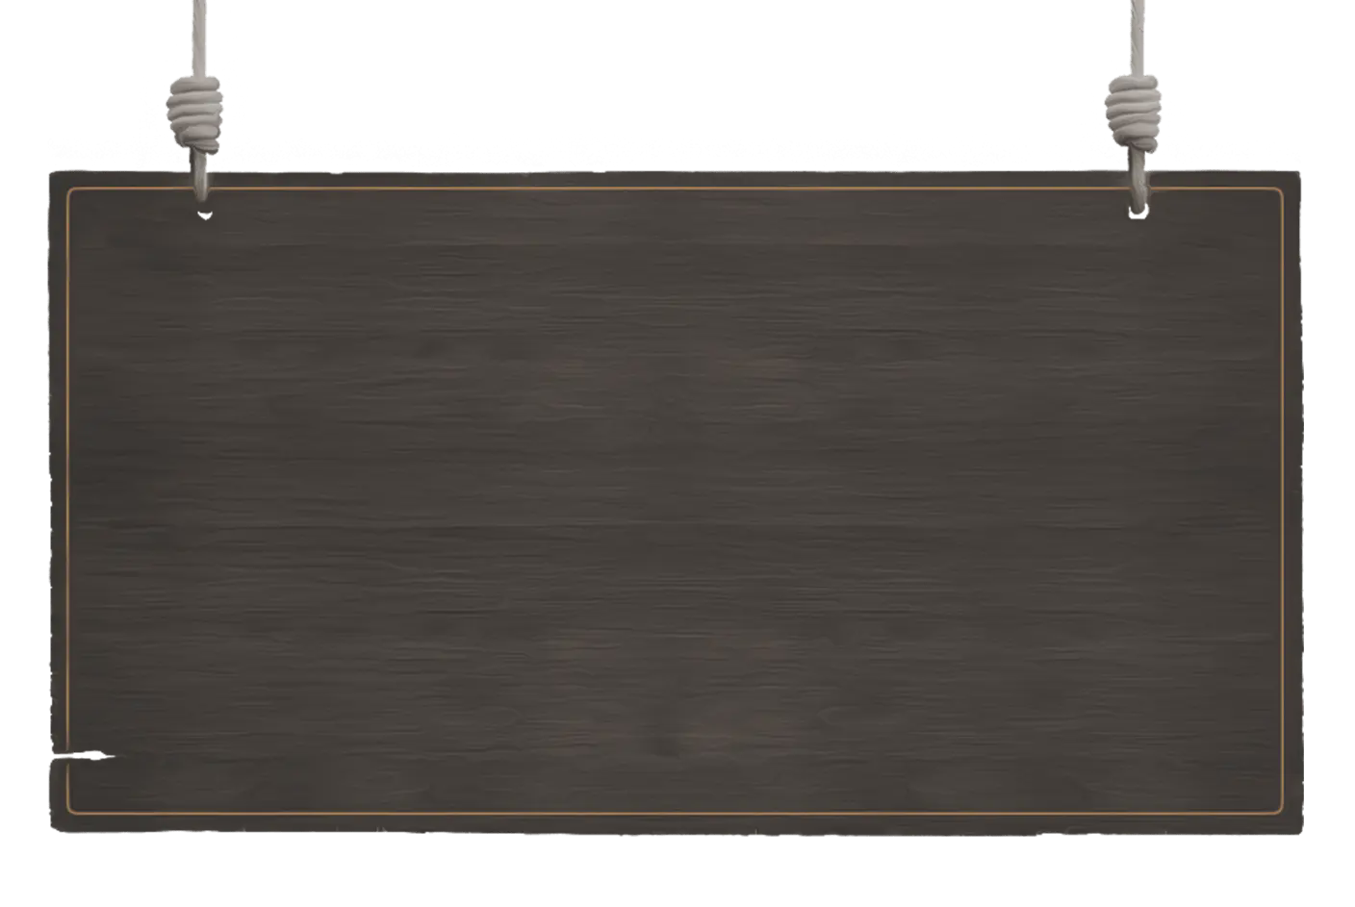Click the black area between the two ropes
The height and width of the screenshot is (907, 1355).
coord(676,67)
